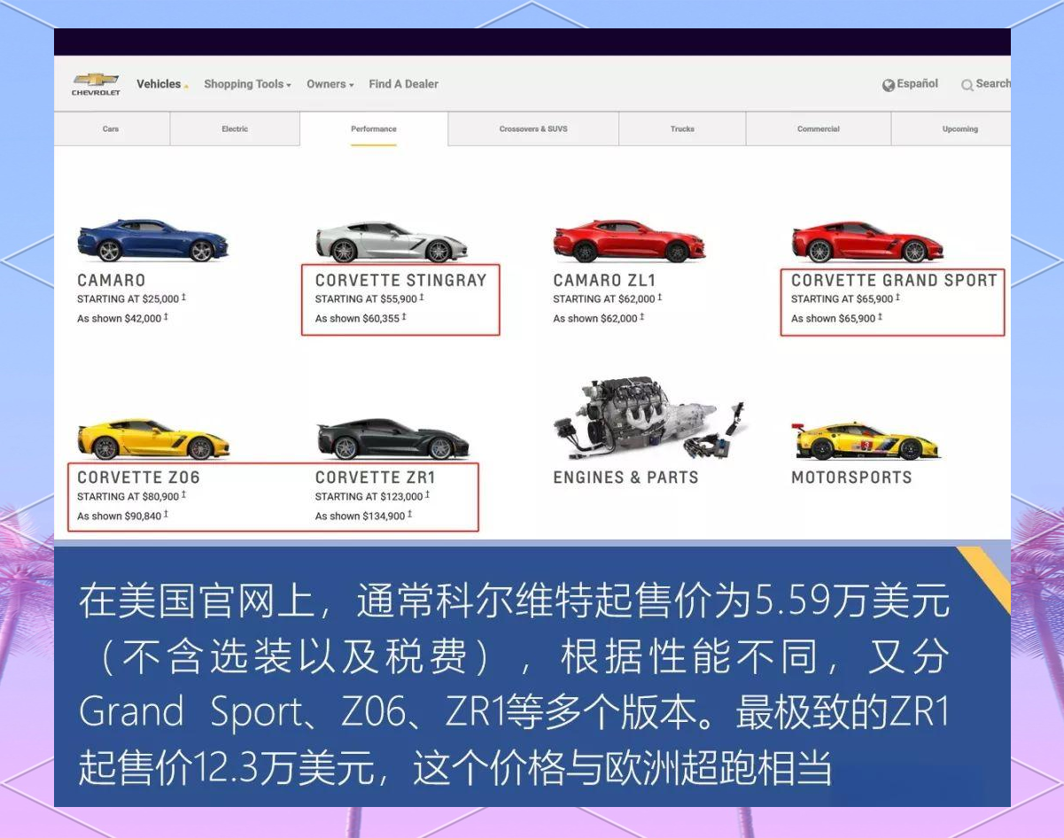
Task: Click ZL1 'STARTING AT $62,000' text
Action: coord(608,299)
